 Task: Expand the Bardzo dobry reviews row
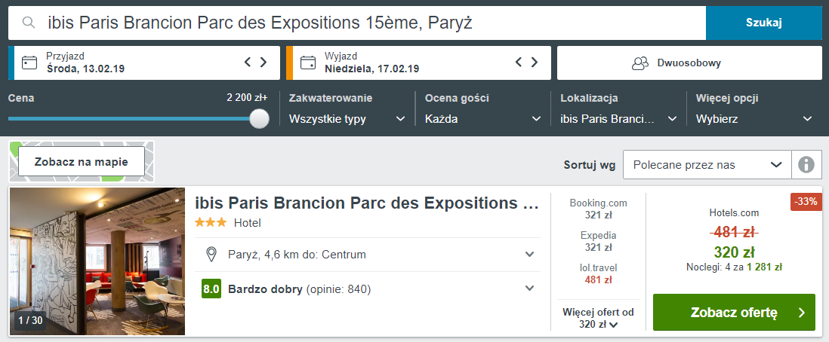click(371, 289)
